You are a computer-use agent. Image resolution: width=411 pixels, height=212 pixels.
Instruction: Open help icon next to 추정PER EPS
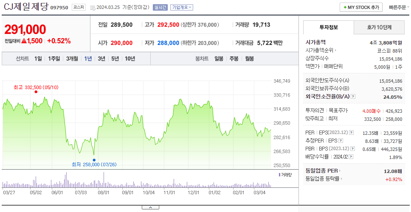click(x=341, y=141)
